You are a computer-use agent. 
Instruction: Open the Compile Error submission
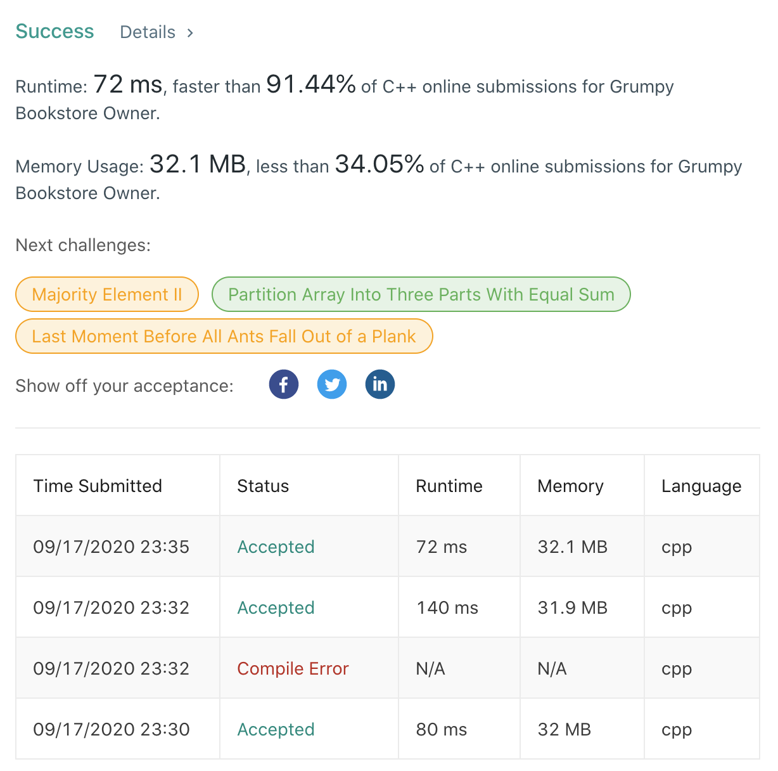(293, 668)
